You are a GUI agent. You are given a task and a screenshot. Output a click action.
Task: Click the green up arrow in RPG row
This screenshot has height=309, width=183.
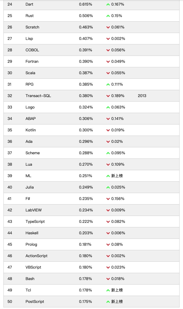pos(108,84)
